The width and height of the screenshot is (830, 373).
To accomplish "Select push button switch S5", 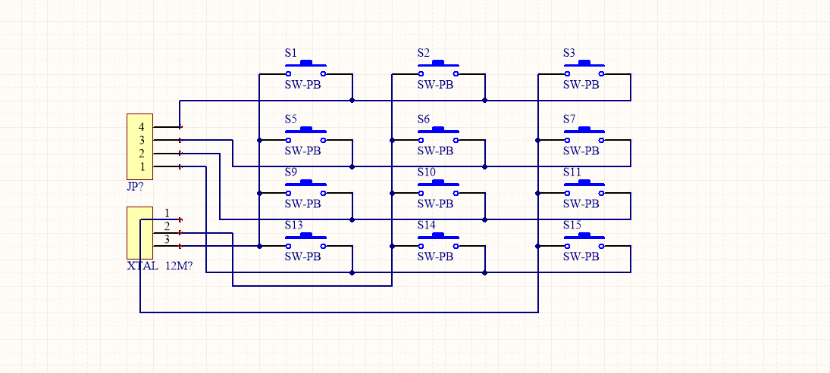I will tap(305, 135).
